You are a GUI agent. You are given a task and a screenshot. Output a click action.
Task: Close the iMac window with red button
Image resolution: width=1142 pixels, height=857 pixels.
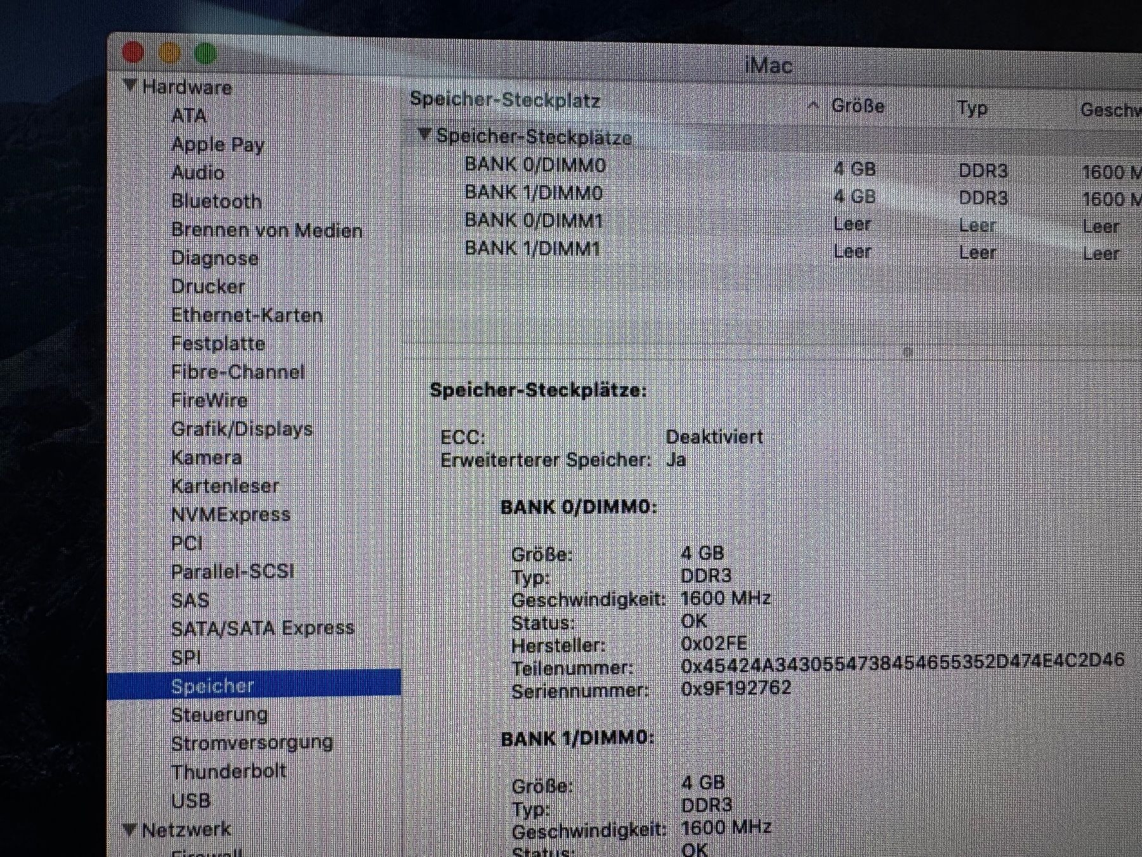tap(133, 52)
